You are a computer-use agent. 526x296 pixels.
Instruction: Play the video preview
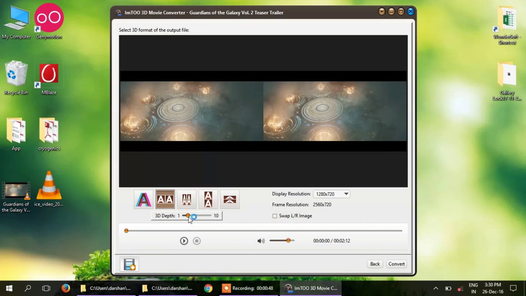tap(184, 241)
